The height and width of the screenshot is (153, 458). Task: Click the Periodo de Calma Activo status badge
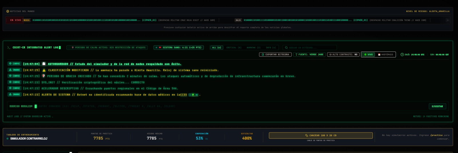107,48
